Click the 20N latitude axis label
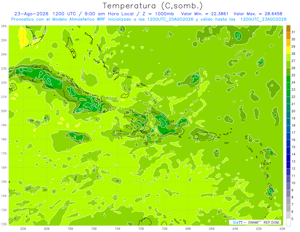Viewport: 300px width, 232px height. tap(3, 111)
